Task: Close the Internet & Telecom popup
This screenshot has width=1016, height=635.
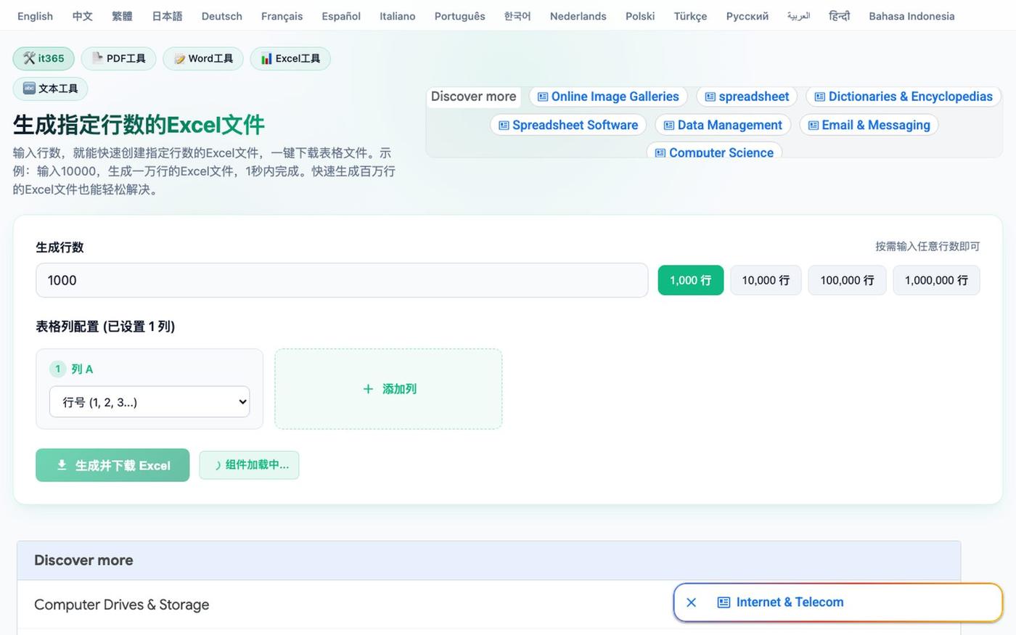Action: coord(691,602)
